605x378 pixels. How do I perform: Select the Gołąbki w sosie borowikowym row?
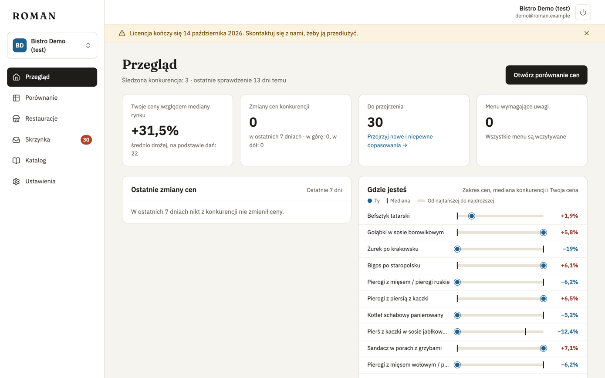tap(473, 233)
